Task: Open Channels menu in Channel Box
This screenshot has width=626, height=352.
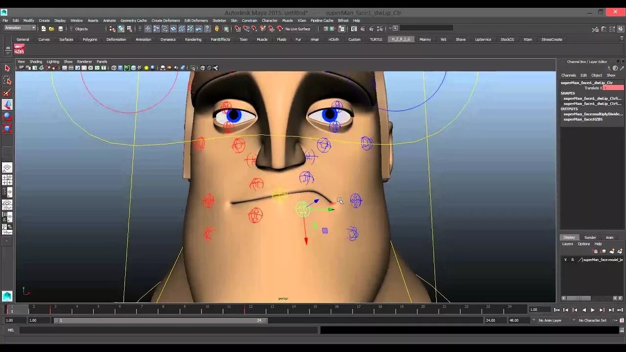Action: pos(568,75)
